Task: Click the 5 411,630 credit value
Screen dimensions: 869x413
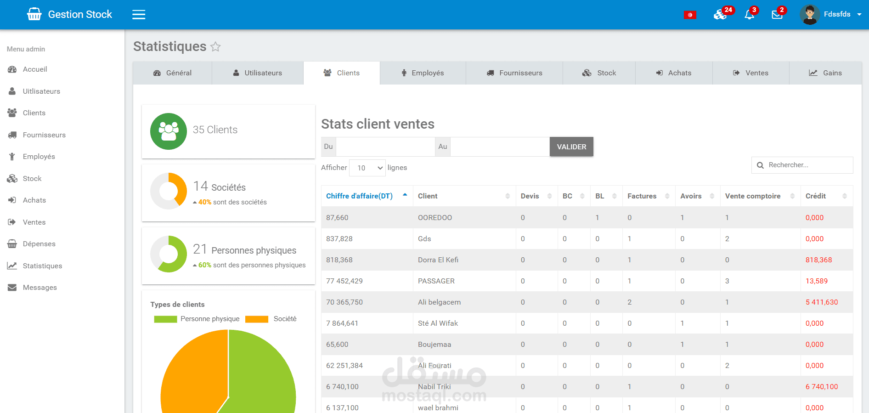Action: 822,302
